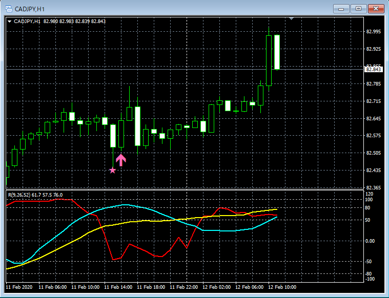The width and height of the screenshot is (389, 298).
Task: Click the CADJPY chart window icon
Action: [x=8, y=9]
